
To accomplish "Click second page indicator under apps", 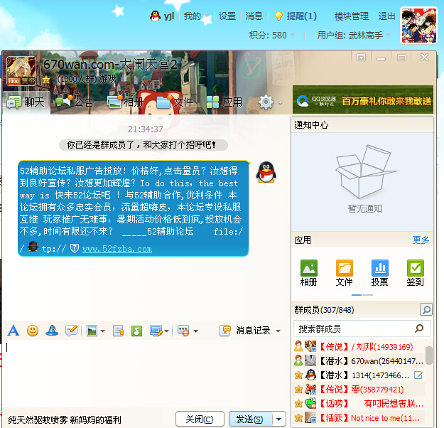I will [368, 295].
